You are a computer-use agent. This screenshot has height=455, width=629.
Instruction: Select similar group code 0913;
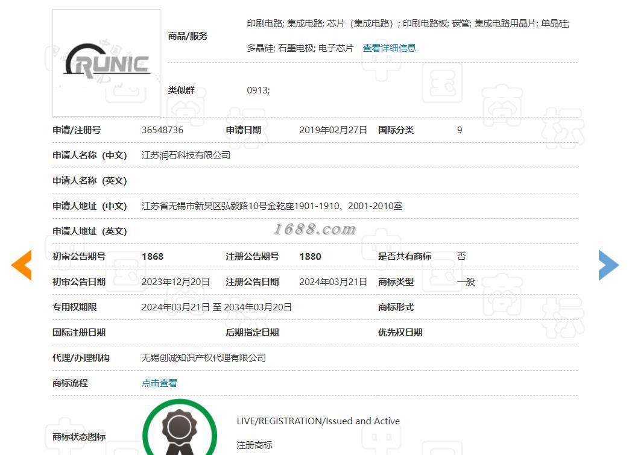(x=258, y=90)
